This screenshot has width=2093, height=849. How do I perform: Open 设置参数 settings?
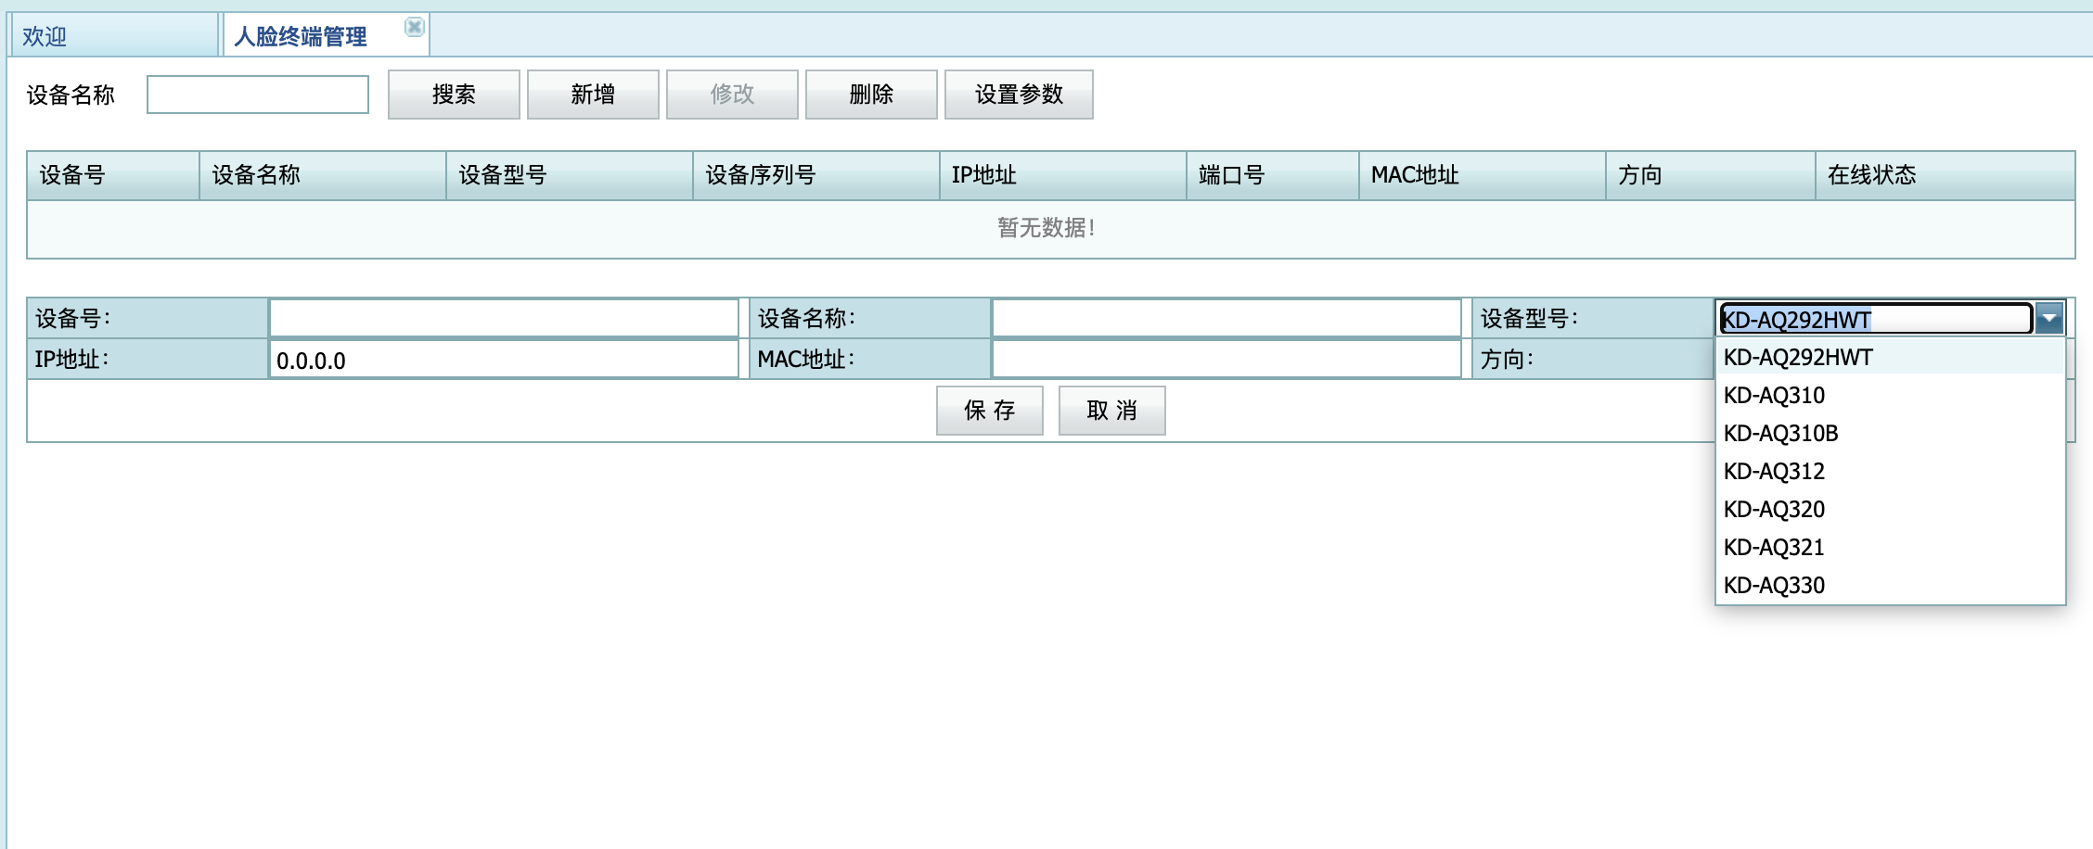[1019, 95]
